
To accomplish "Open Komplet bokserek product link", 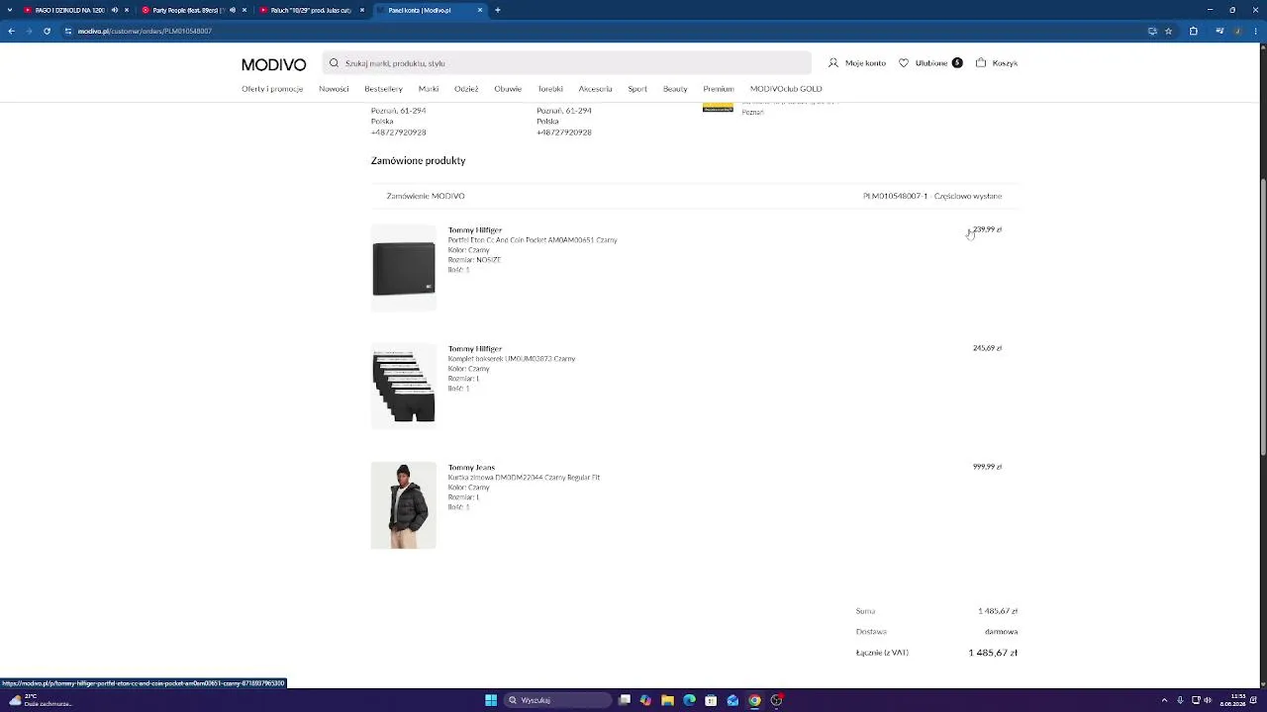I will 512,359.
